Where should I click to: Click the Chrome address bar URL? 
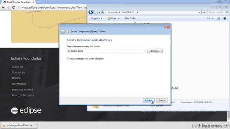pos(54,8)
